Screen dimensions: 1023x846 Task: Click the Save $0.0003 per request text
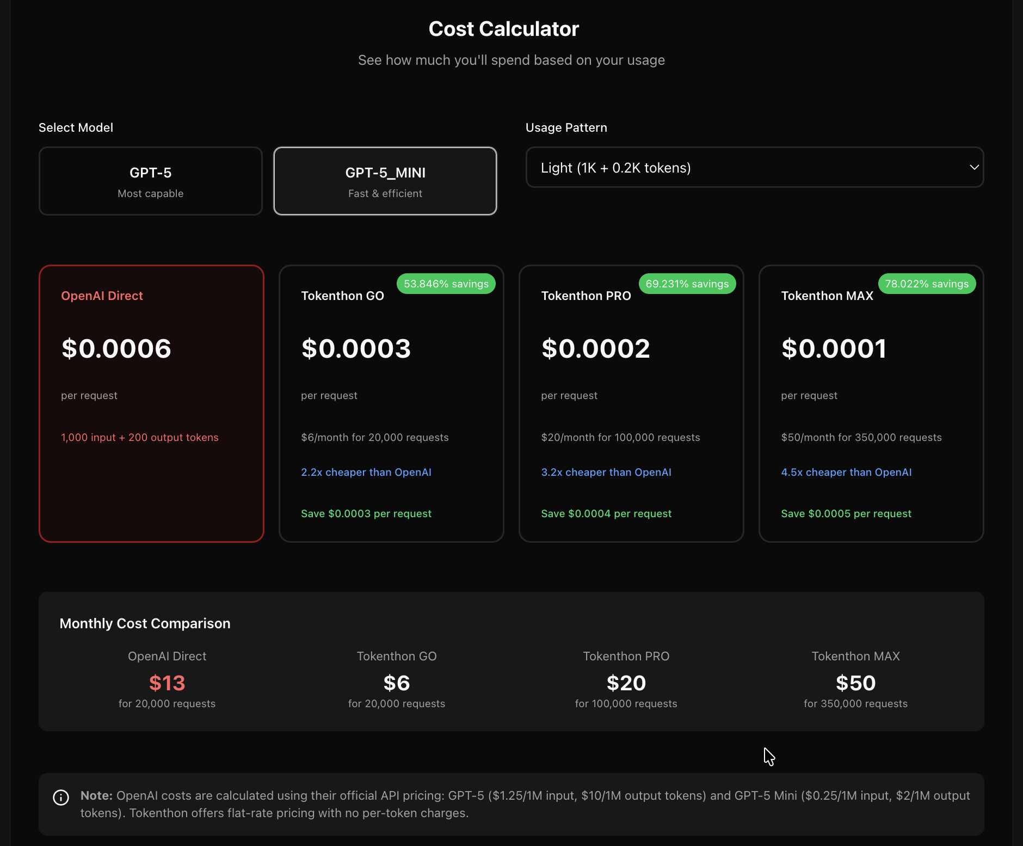366,513
